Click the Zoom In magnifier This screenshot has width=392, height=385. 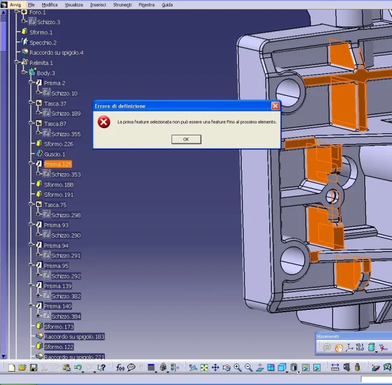(x=237, y=368)
